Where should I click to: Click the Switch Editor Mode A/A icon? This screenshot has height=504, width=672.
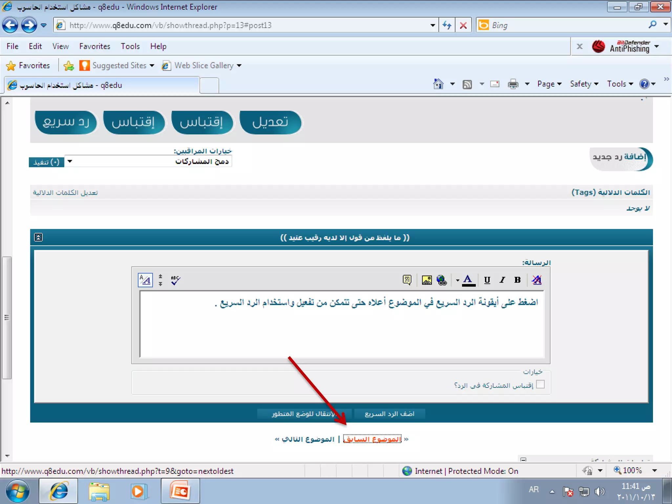pyautogui.click(x=145, y=280)
